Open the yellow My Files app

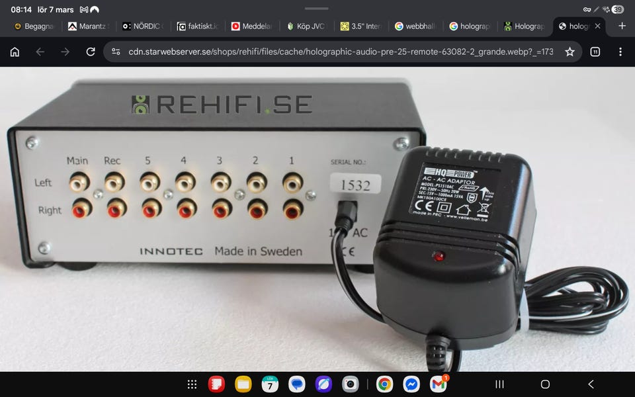pyautogui.click(x=243, y=384)
